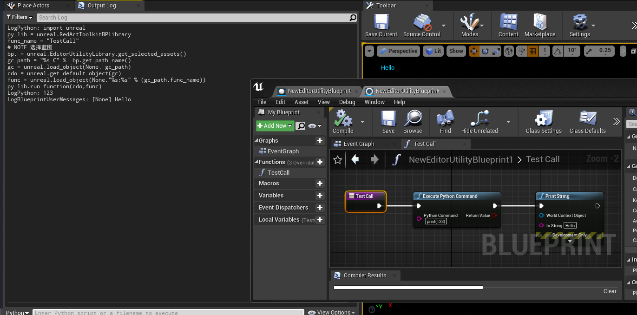The height and width of the screenshot is (315, 637).
Task: Go back with the graph left arrow
Action: pos(355,160)
